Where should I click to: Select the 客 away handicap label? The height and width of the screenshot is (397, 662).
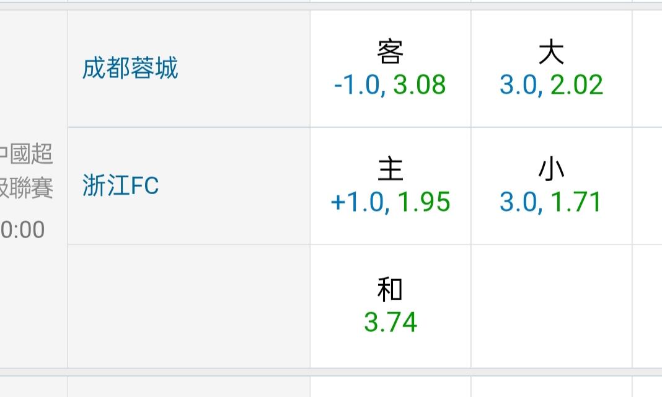pyautogui.click(x=390, y=53)
